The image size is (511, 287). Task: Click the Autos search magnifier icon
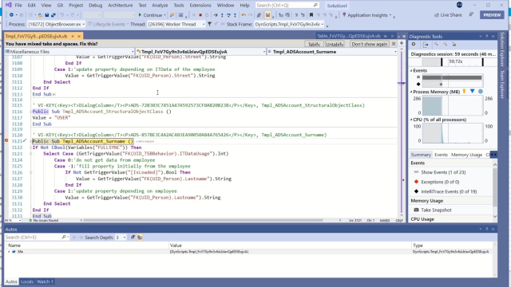(x=64, y=238)
